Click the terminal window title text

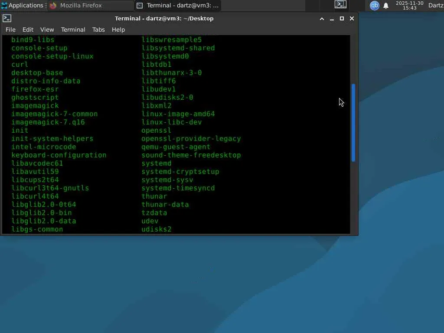click(x=164, y=18)
